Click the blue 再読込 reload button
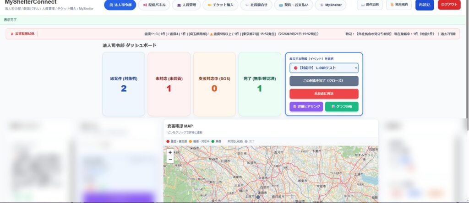The height and width of the screenshot is (203, 469). [425, 5]
